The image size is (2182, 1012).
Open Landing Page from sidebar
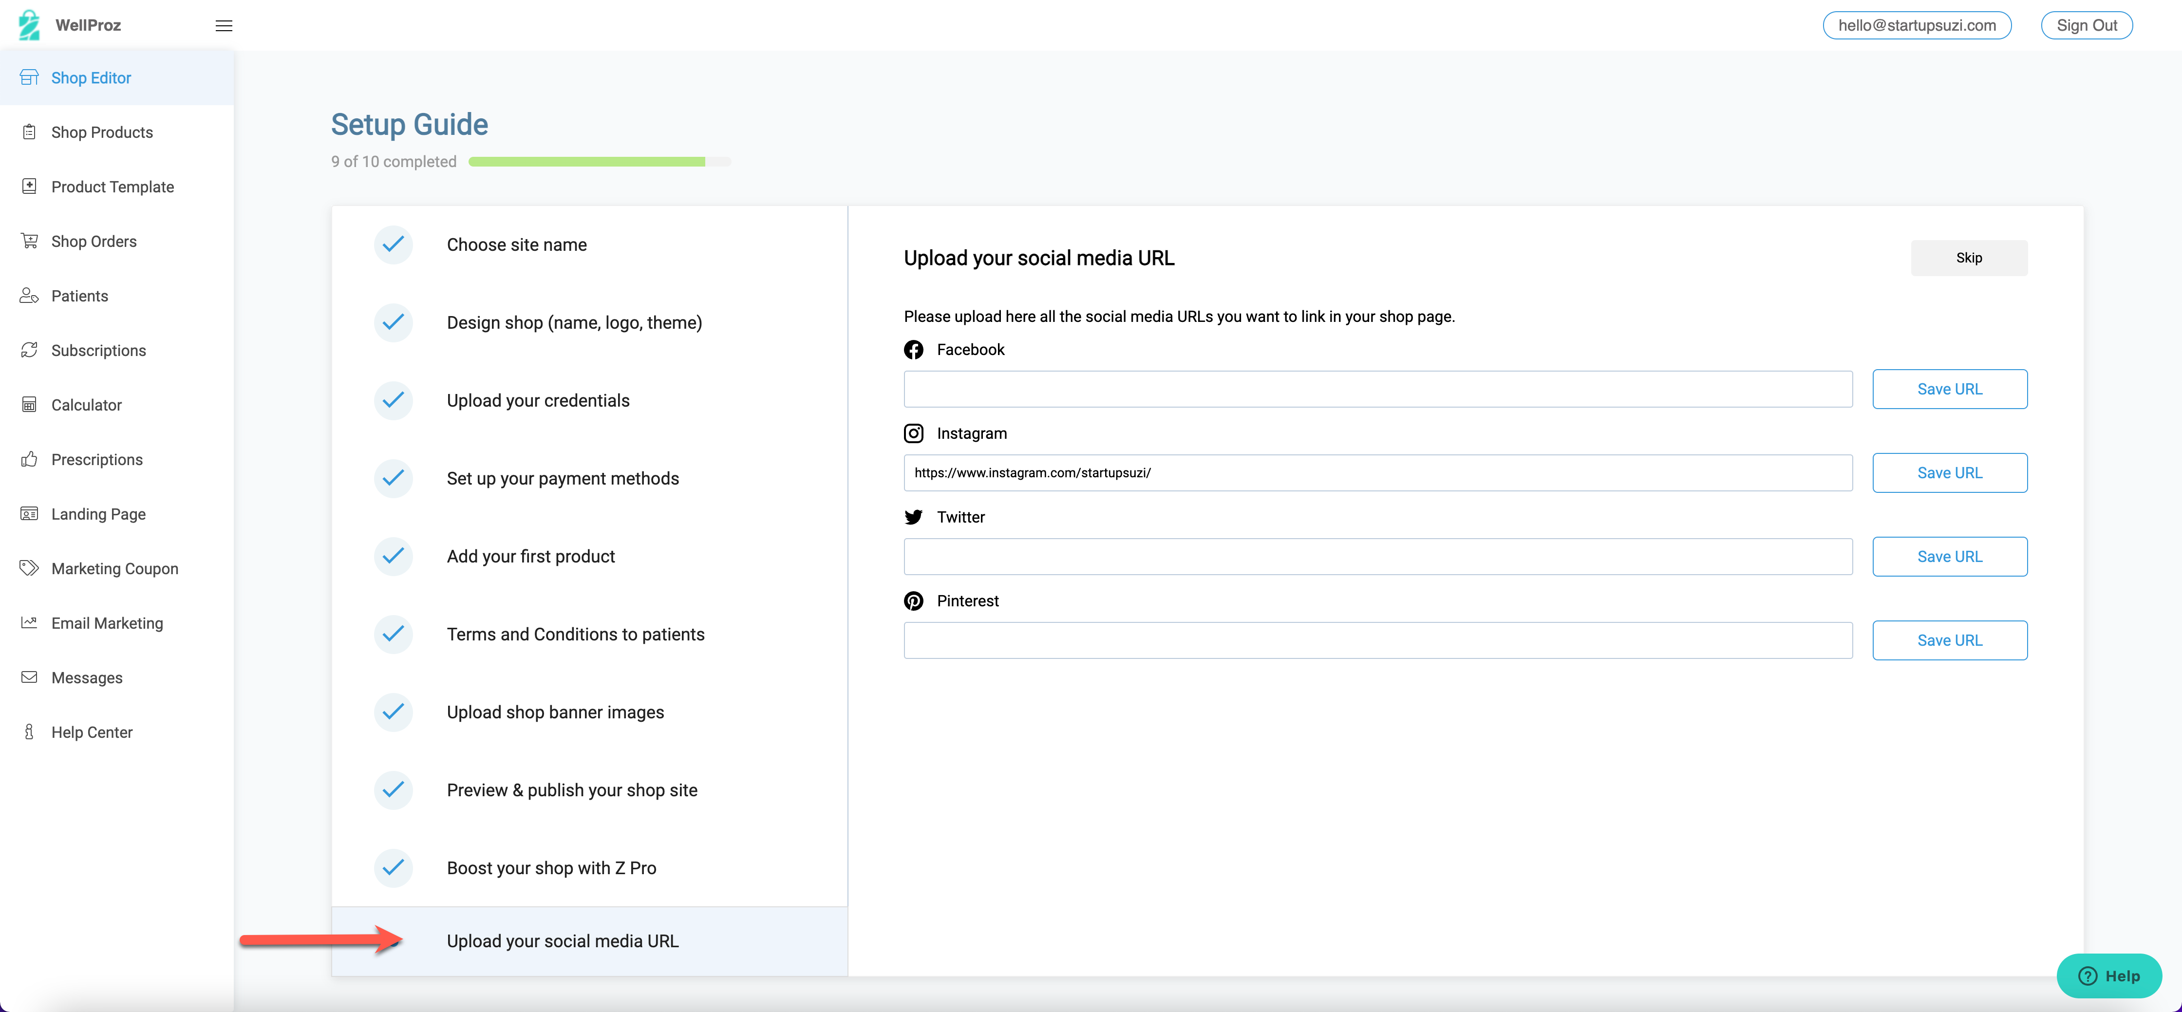(98, 514)
